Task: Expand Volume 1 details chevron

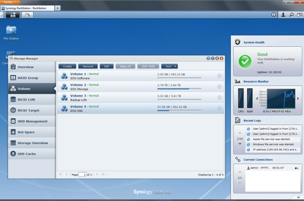Action: pyautogui.click(x=219, y=76)
